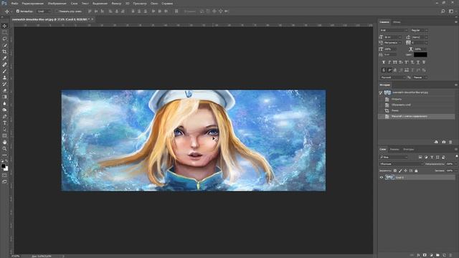Open the layer blending mode dropdown
The image size is (459, 258).
pyautogui.click(x=402, y=164)
